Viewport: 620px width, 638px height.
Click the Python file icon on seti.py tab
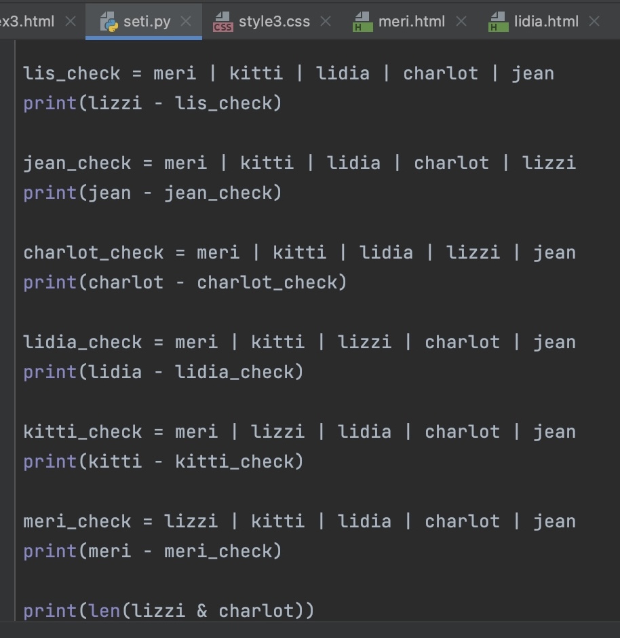tap(109, 22)
